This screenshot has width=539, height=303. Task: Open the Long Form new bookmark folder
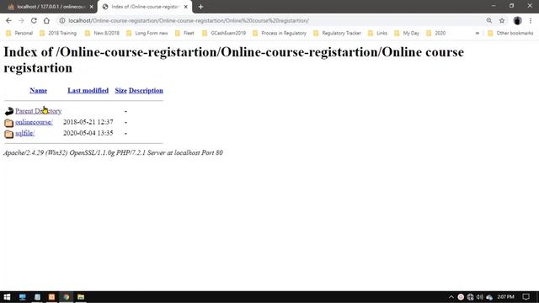(147, 33)
